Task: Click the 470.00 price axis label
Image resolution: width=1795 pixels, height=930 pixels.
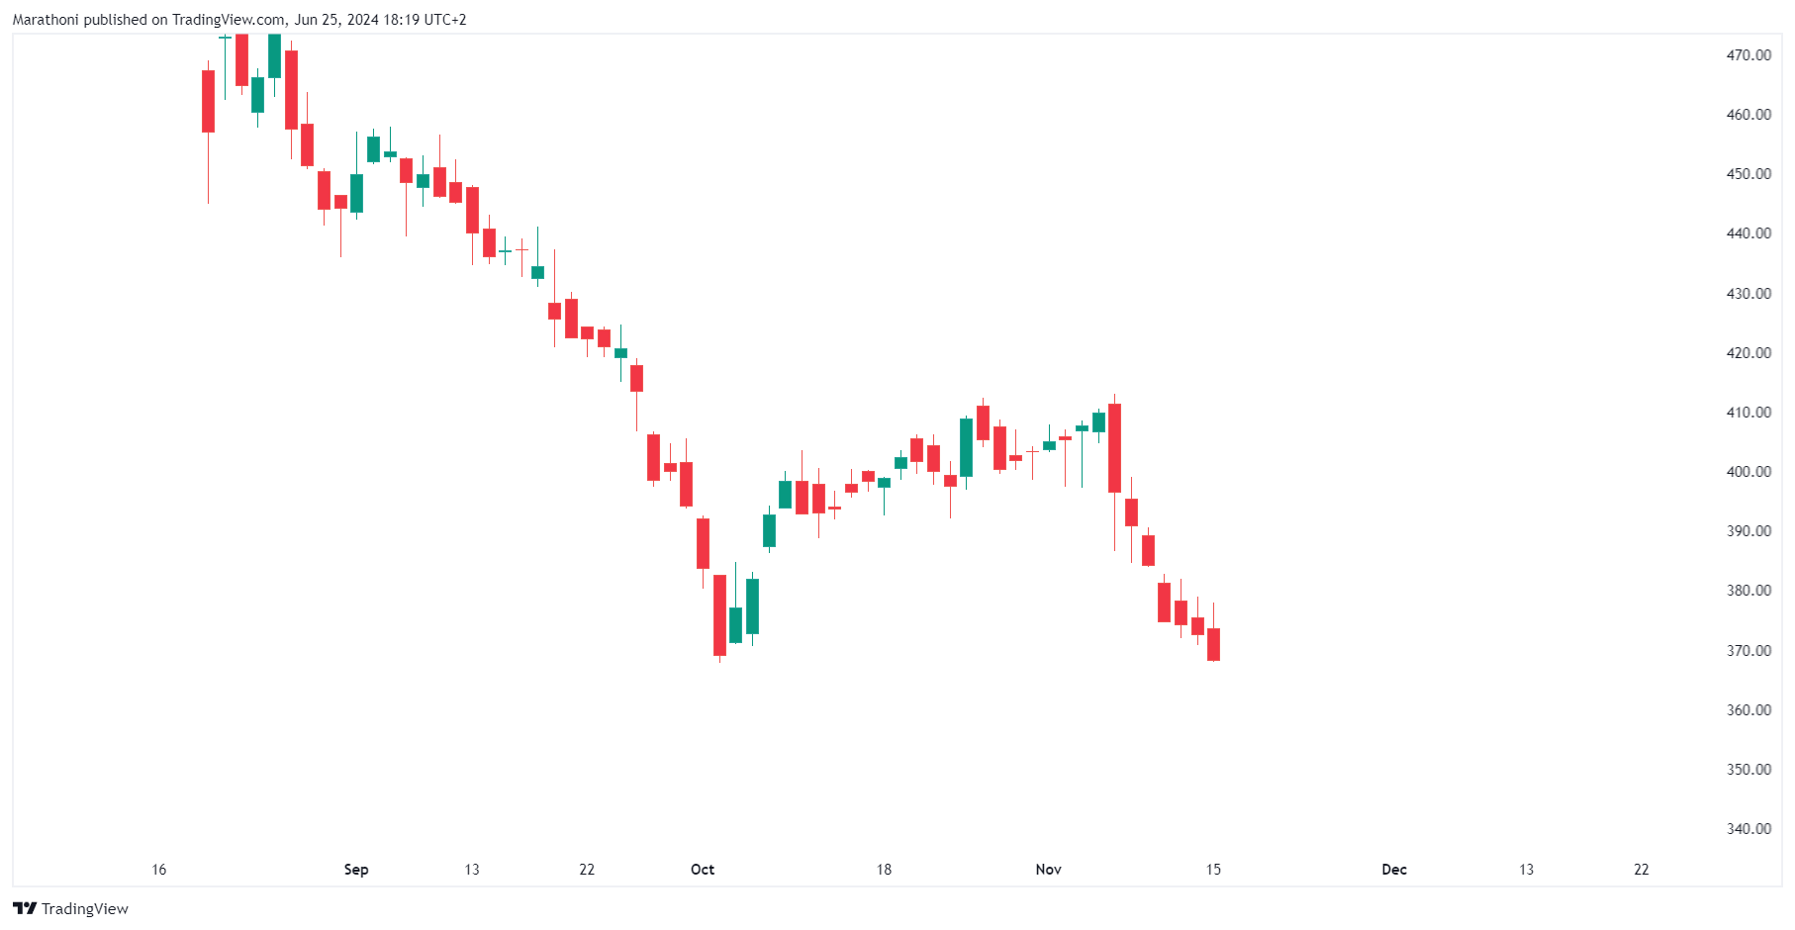Action: 1748,55
